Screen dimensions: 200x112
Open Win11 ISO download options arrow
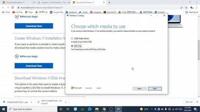pos(65,102)
